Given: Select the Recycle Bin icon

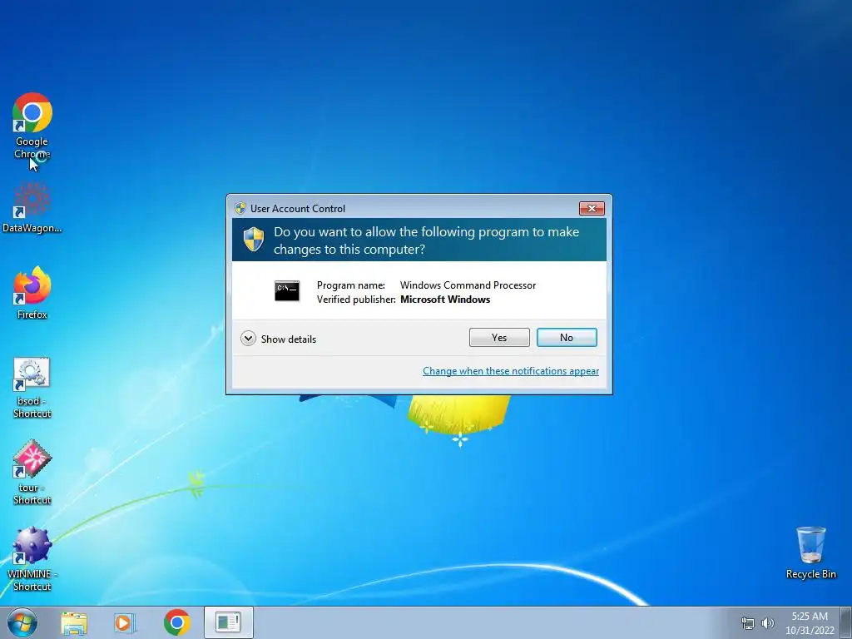Looking at the screenshot, I should pos(810,552).
